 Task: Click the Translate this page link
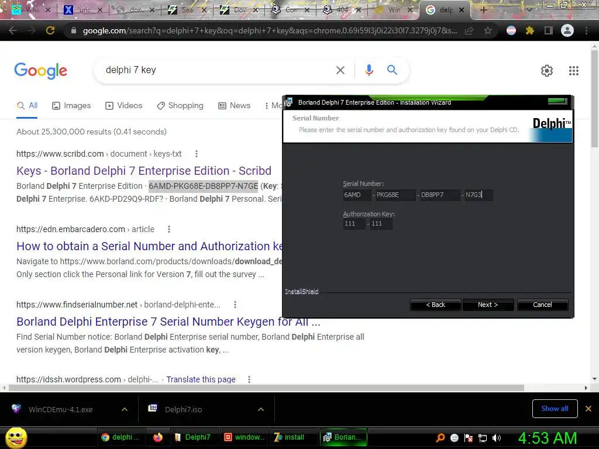[201, 379]
